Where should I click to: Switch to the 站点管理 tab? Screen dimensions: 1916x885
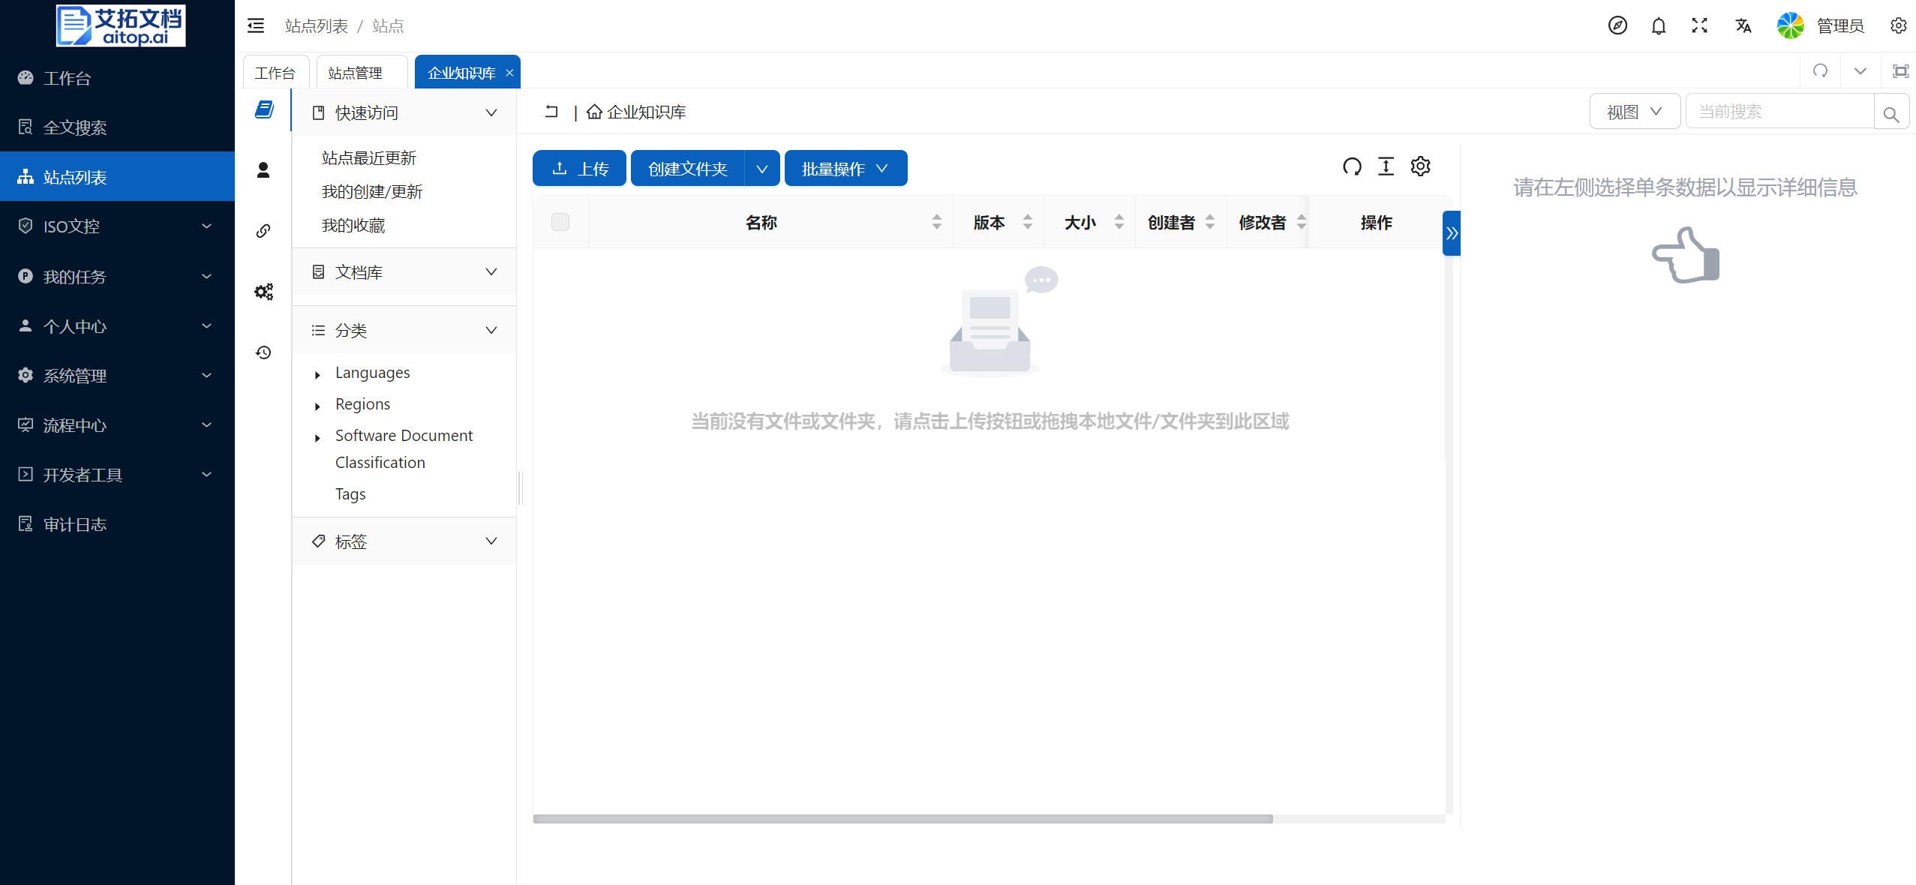(356, 73)
